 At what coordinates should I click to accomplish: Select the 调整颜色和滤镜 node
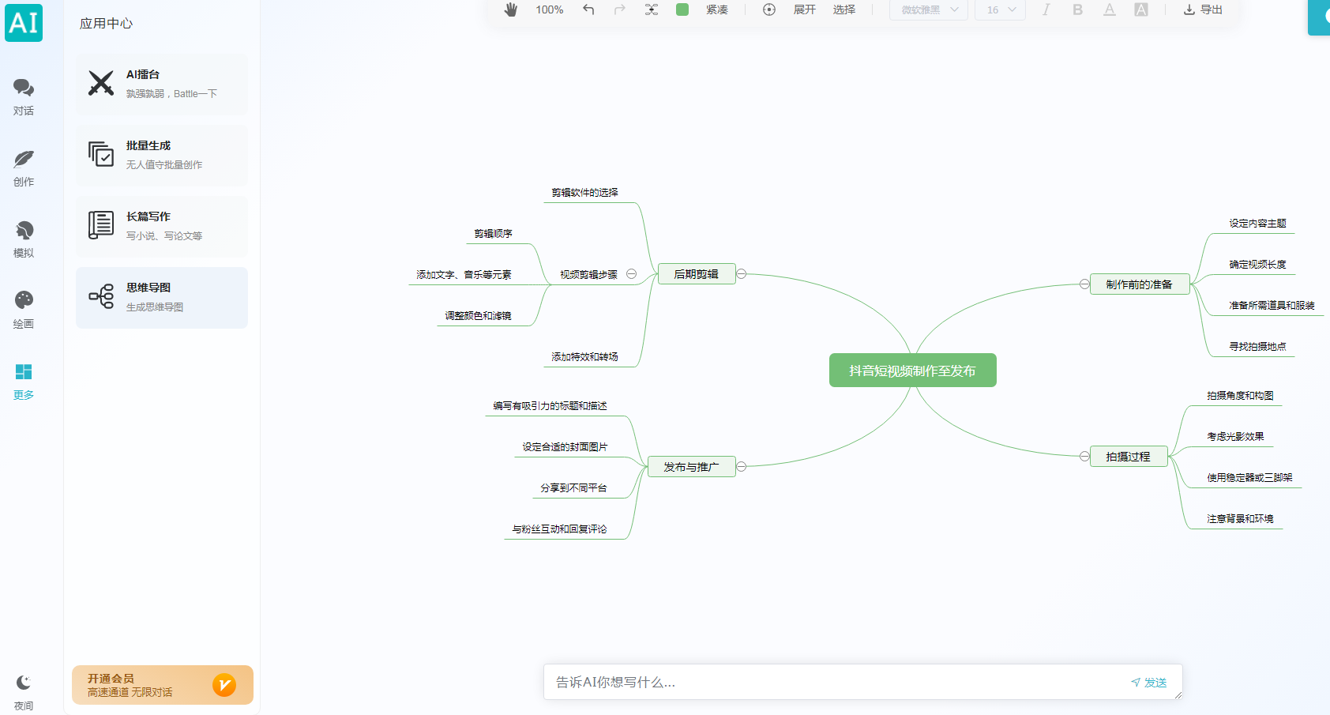479,316
